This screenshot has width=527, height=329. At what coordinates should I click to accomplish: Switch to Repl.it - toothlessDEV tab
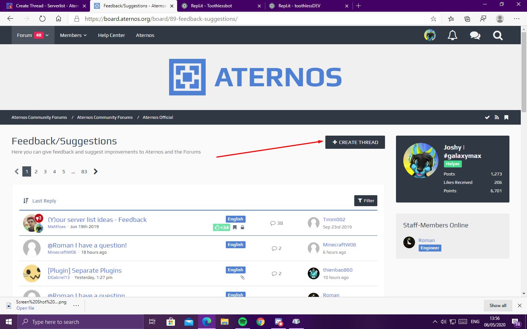[308, 6]
